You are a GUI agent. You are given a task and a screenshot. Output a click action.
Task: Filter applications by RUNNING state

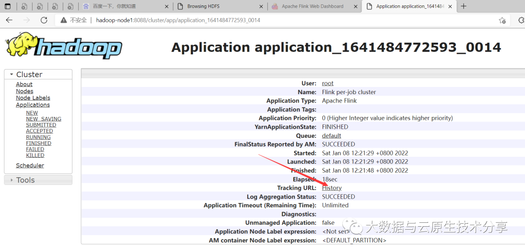point(38,137)
